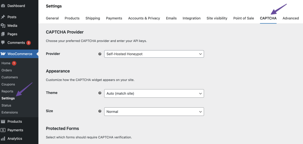Expand the Theme dropdown set to Auto
303x144 pixels.
click(x=154, y=93)
